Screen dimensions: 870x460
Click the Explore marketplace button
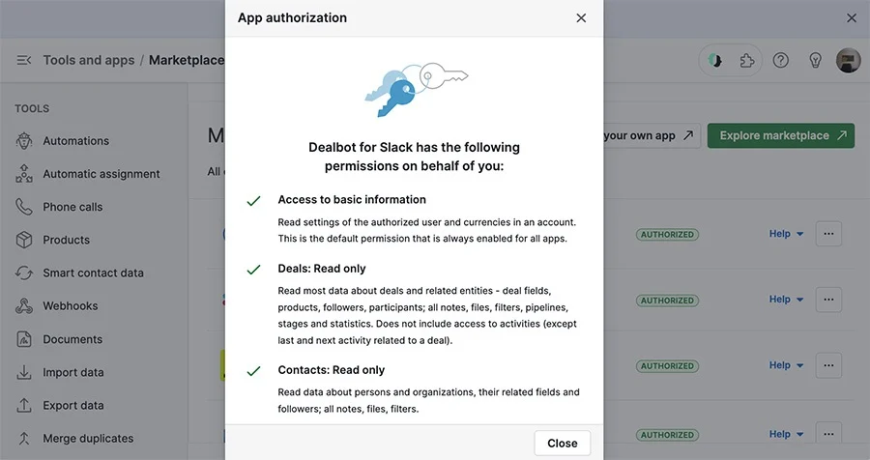781,135
